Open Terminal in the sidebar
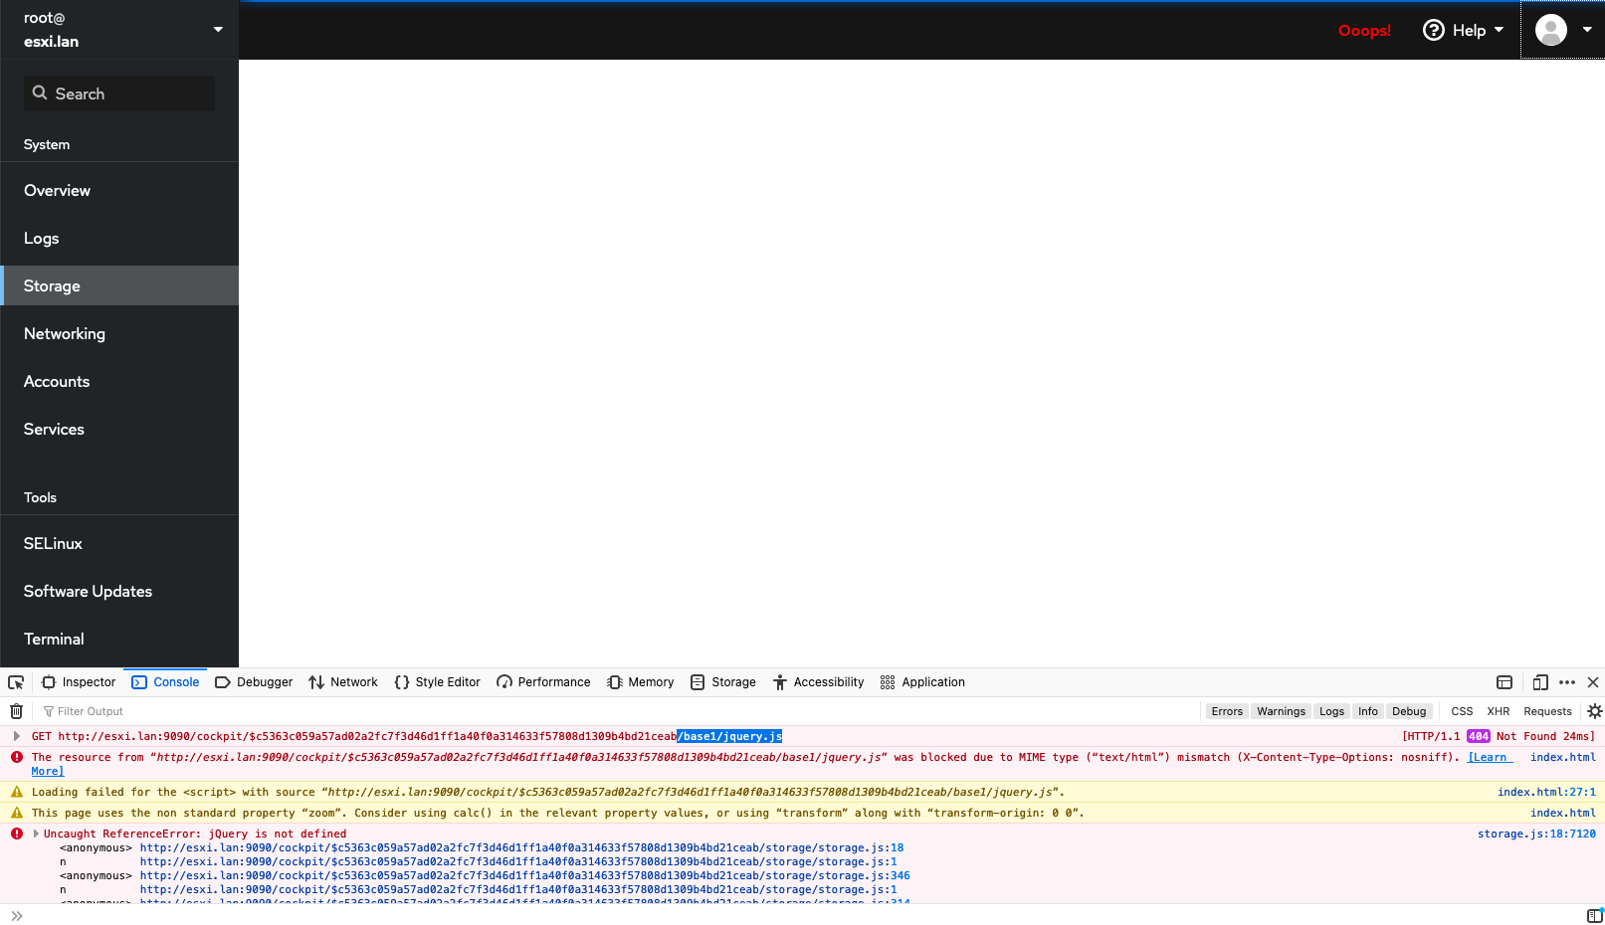The width and height of the screenshot is (1605, 925). pyautogui.click(x=119, y=639)
